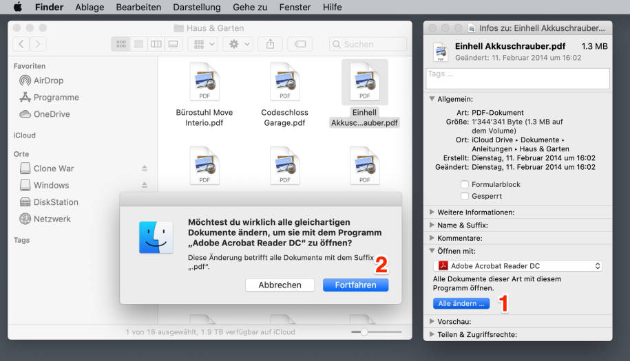630x361 pixels.
Task: Eject the Windows volume
Action: [x=144, y=186]
